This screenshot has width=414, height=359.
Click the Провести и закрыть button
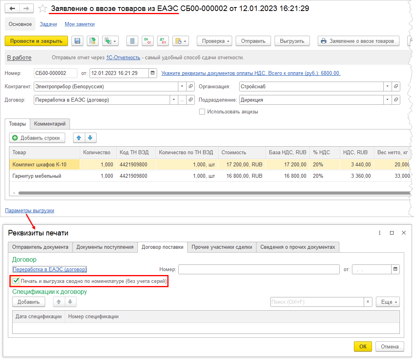click(36, 41)
